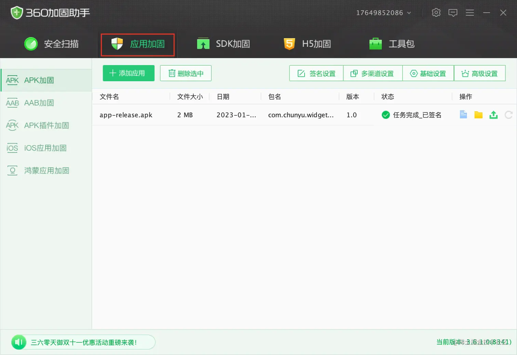Click the green upload icon for app-release.apk
The height and width of the screenshot is (355, 517).
(x=493, y=115)
